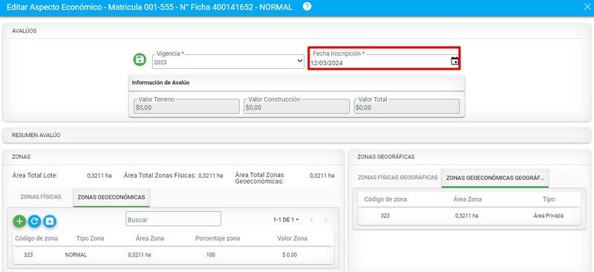Sort by Área Zona header in geographic zones table
The height and width of the screenshot is (272, 594).
click(x=468, y=199)
